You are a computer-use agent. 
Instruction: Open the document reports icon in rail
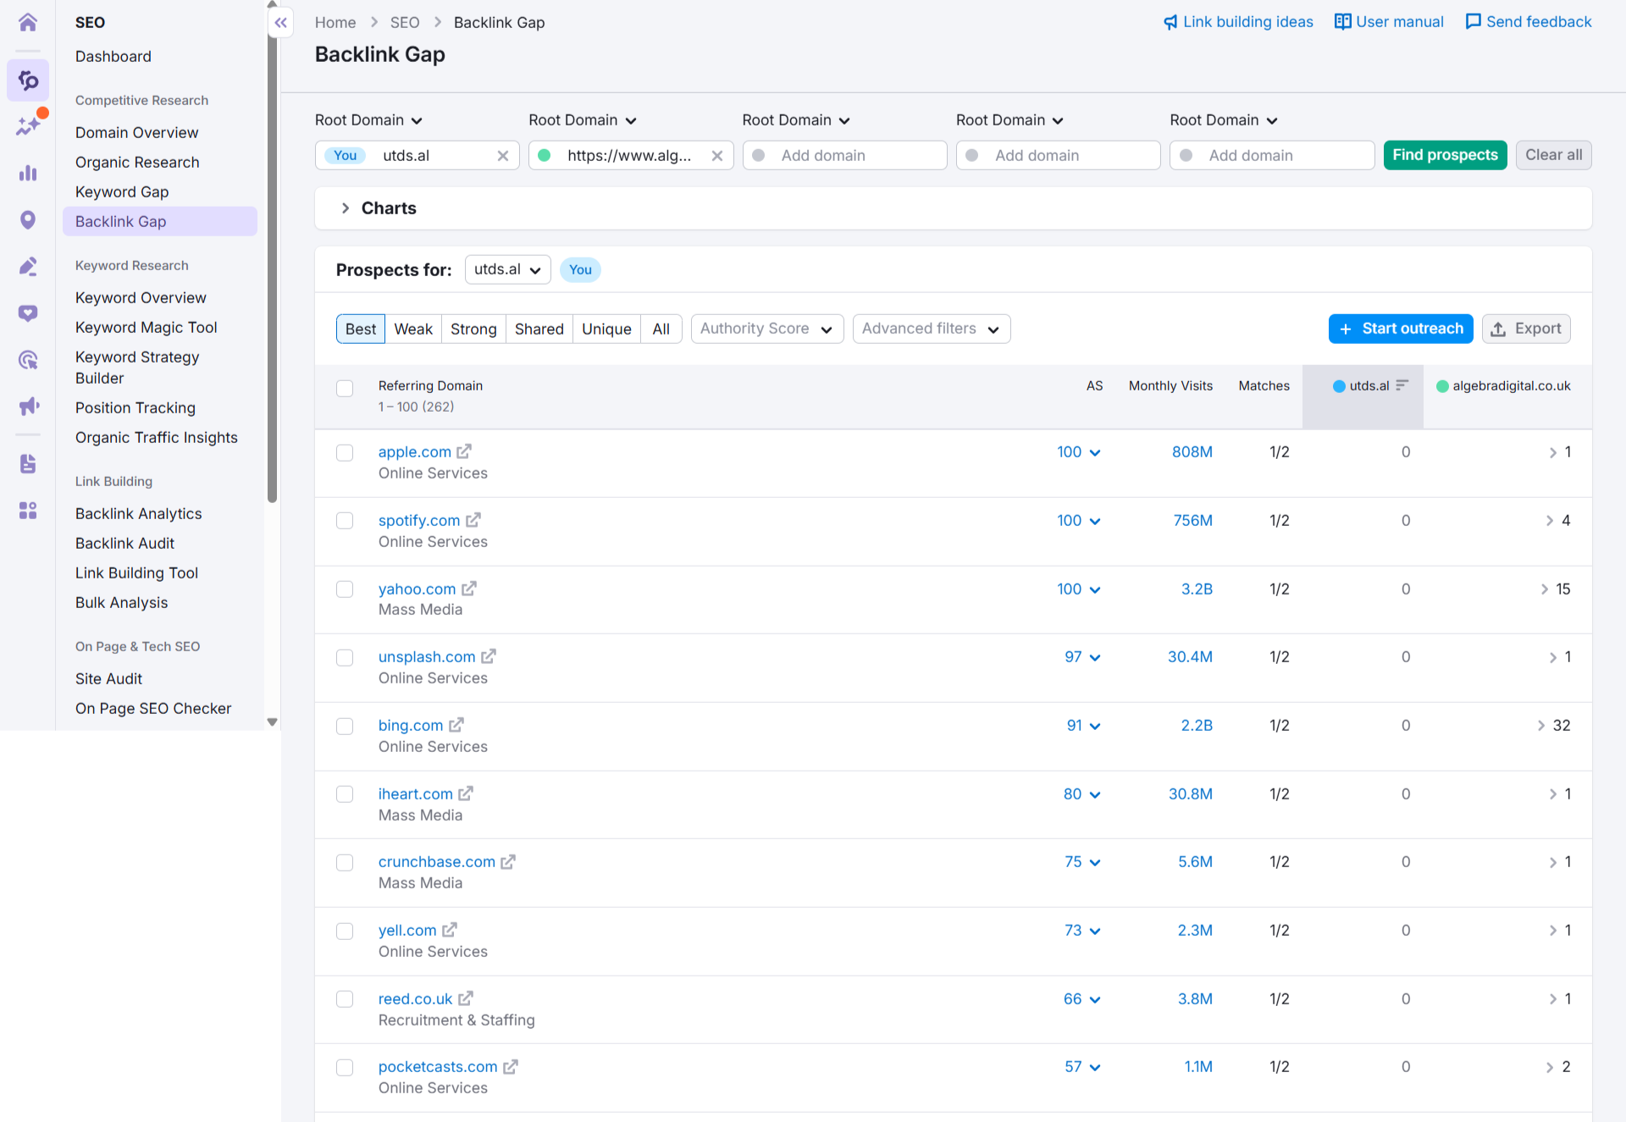[28, 463]
